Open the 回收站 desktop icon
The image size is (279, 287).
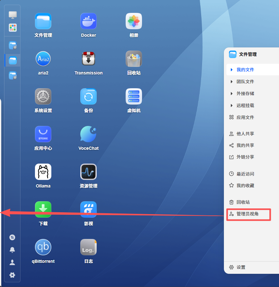tap(134, 59)
